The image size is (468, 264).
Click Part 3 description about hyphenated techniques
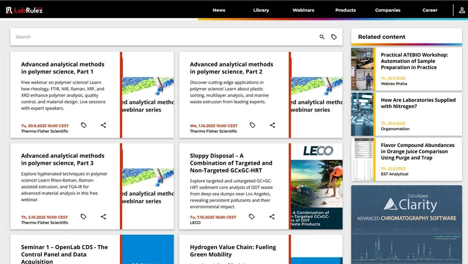[x=64, y=187]
